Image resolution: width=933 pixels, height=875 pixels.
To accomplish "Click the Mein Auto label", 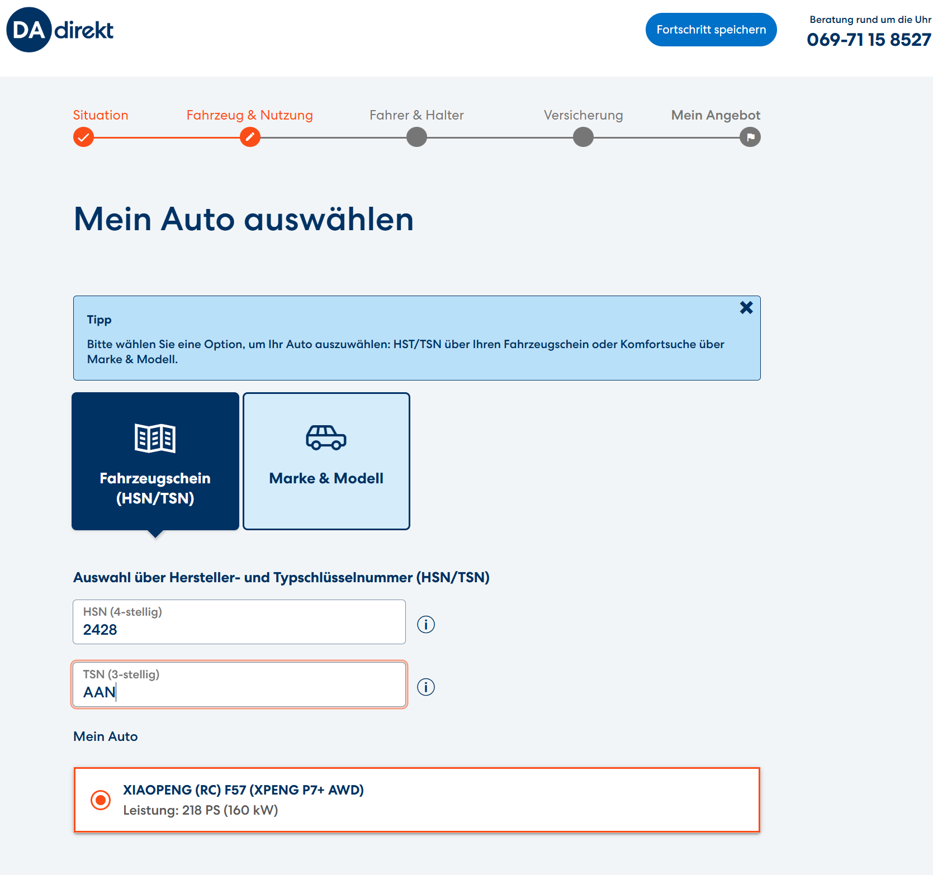I will [x=106, y=736].
